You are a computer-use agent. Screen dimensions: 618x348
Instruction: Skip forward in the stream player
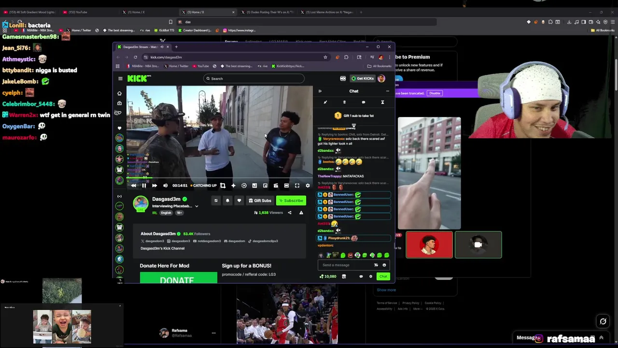click(154, 186)
